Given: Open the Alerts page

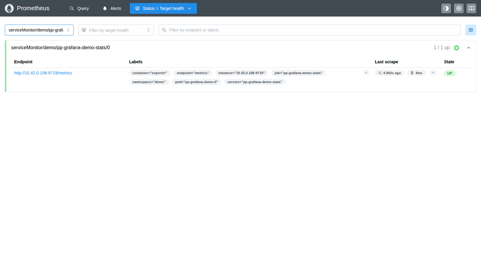Looking at the screenshot, I should point(112,8).
